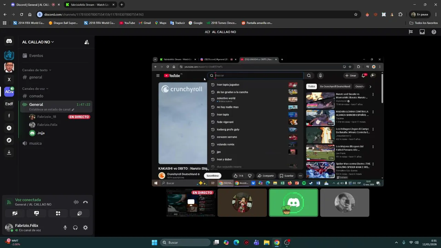Open Chrome three-dot menu

pyautogui.click(x=435, y=14)
